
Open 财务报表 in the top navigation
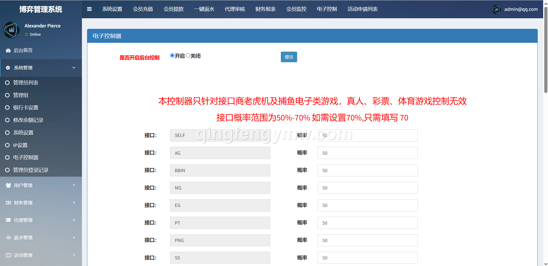point(265,9)
